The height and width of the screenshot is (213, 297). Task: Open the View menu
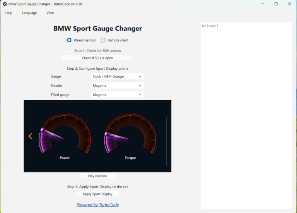point(50,13)
